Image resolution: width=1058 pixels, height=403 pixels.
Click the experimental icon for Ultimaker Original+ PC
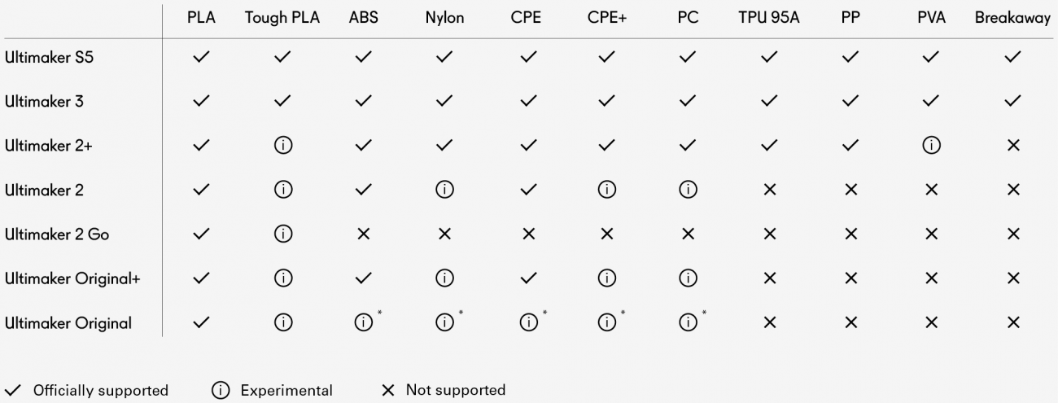[688, 278]
